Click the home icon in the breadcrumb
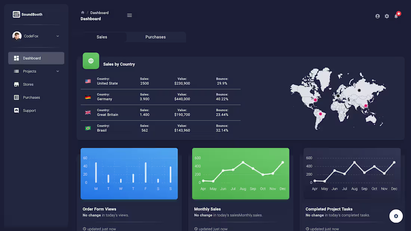411x231 pixels. (82, 12)
